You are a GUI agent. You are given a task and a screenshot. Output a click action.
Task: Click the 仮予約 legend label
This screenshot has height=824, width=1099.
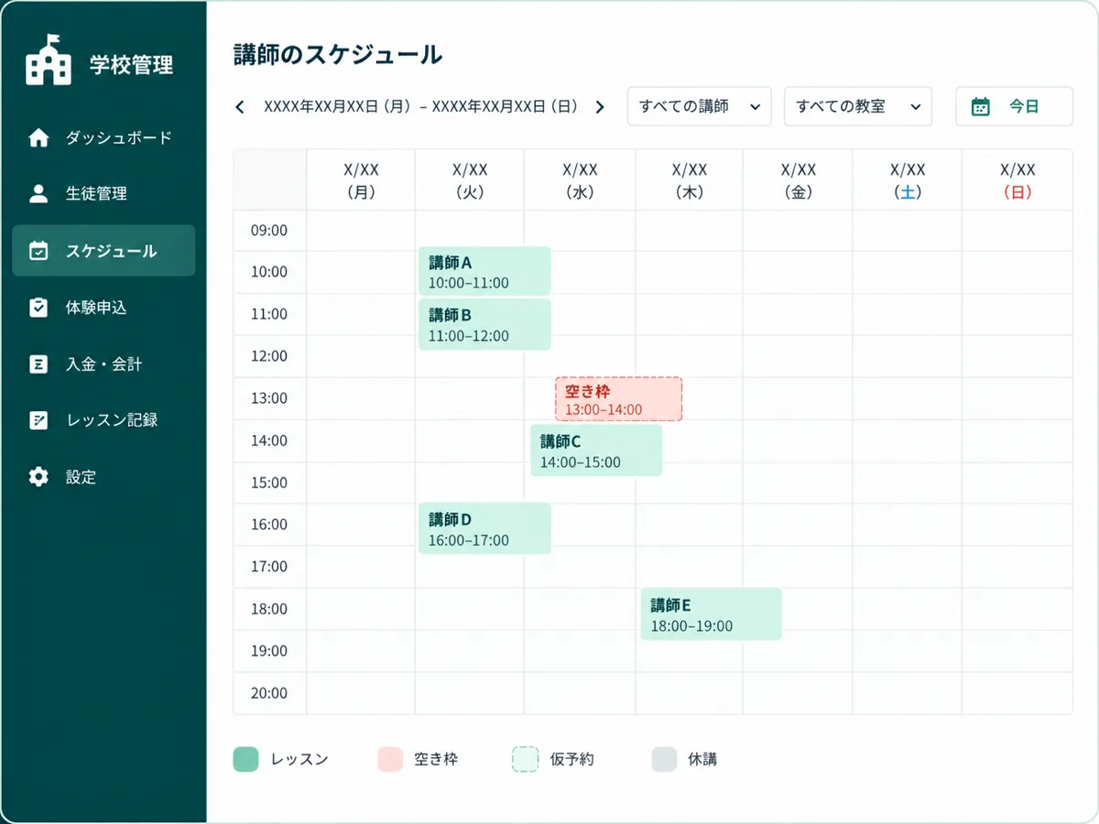[x=572, y=759]
